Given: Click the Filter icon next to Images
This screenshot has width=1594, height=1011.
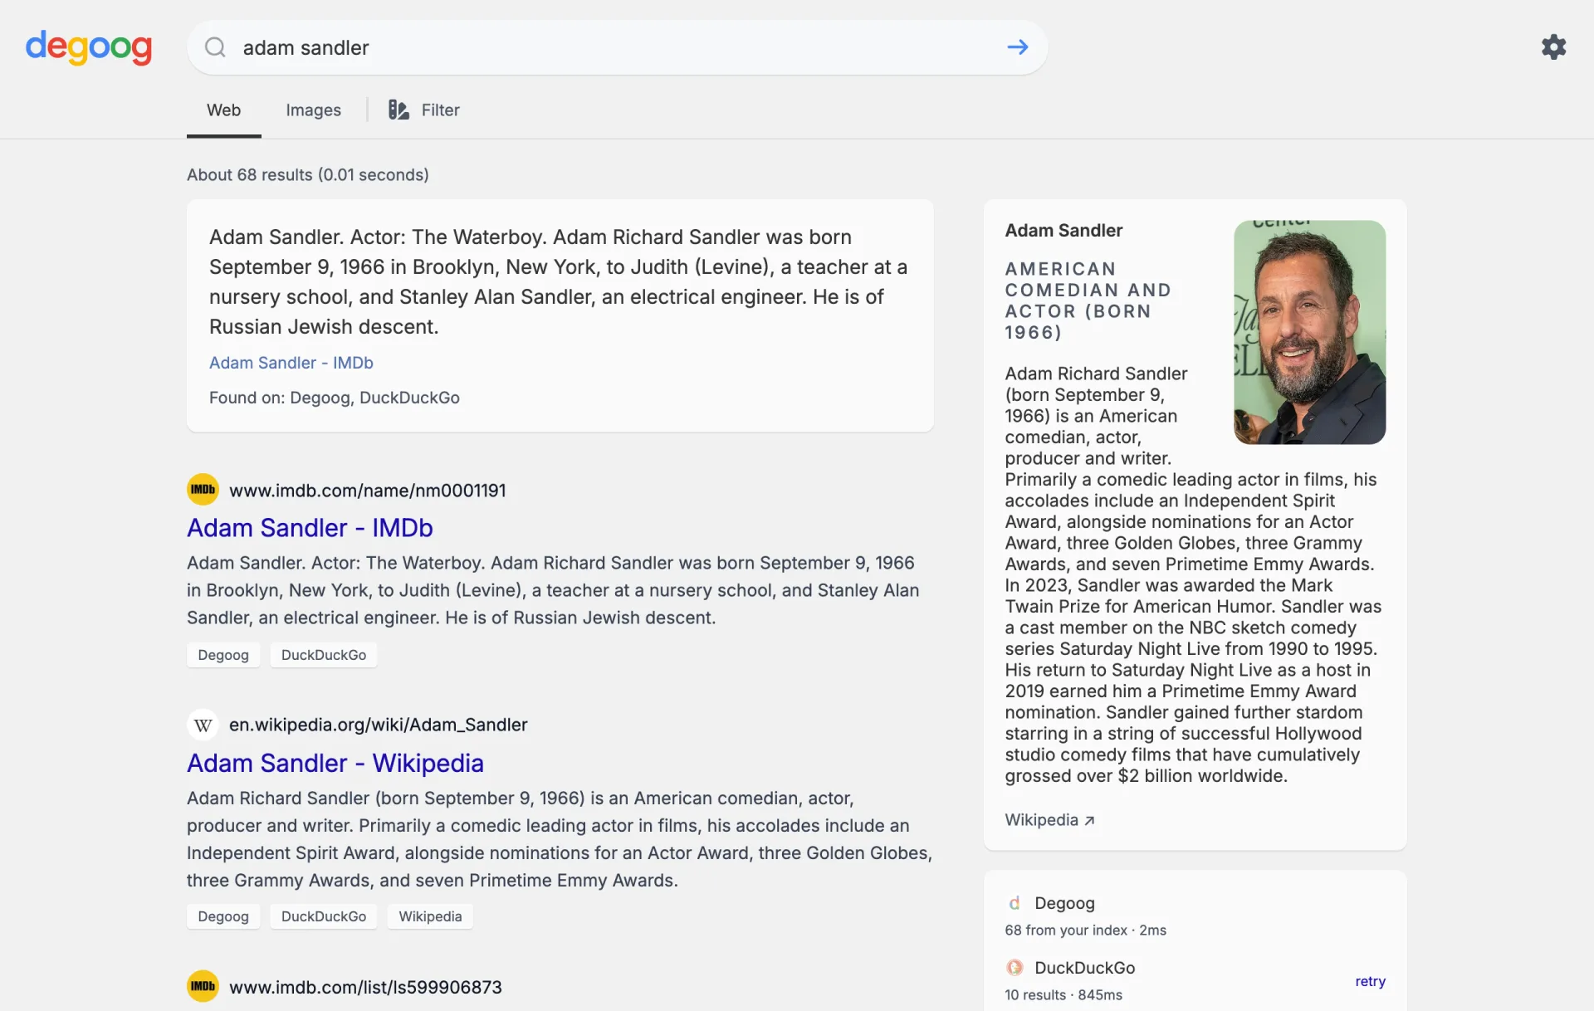Looking at the screenshot, I should [x=398, y=110].
